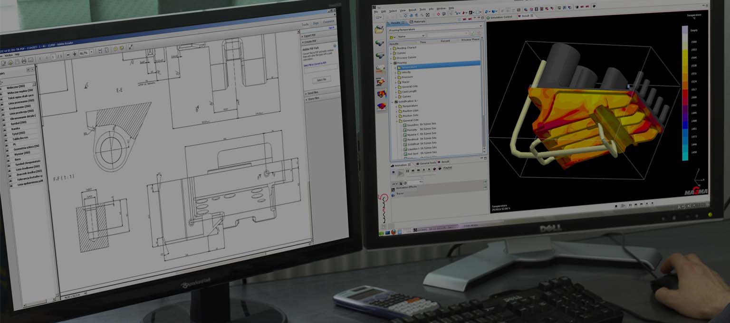Select the Velocity item under Pouring

click(406, 72)
